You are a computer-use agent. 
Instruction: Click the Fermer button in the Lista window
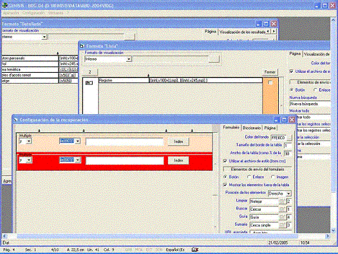click(x=270, y=72)
